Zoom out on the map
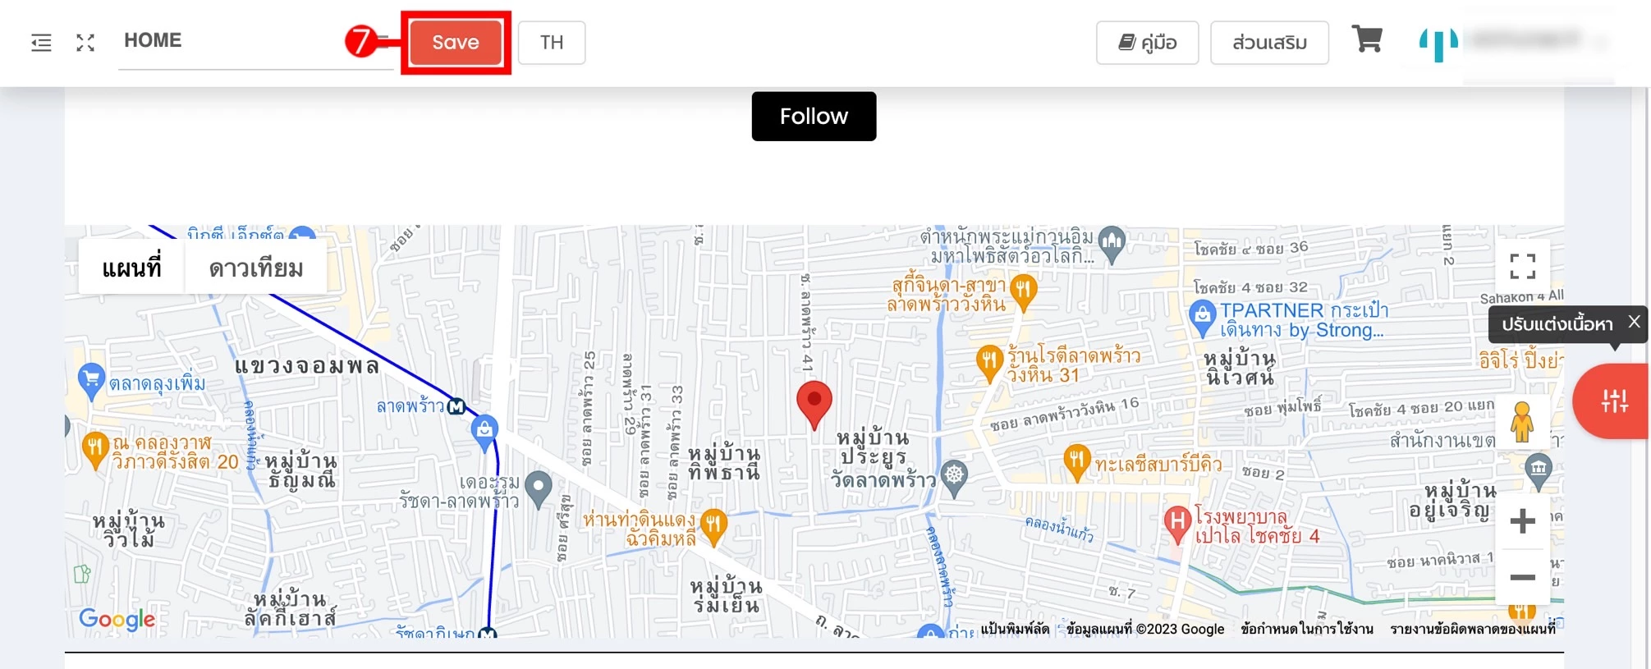Viewport: 1651px width, 669px height. tap(1522, 577)
